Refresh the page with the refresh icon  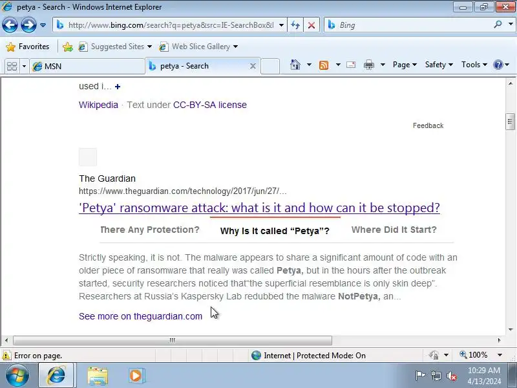[295, 25]
